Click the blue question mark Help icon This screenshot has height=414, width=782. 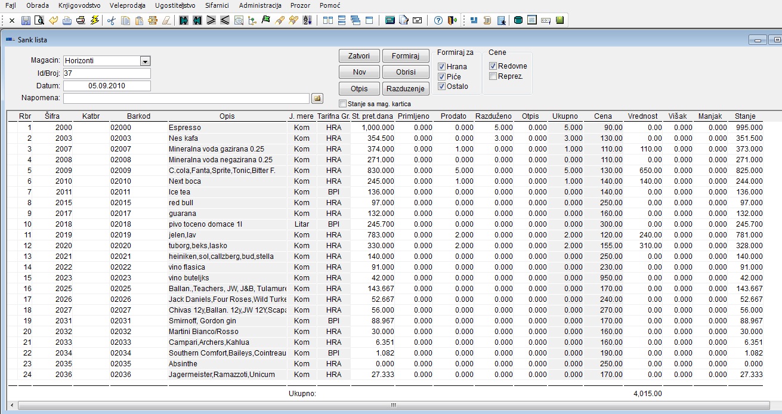point(438,20)
